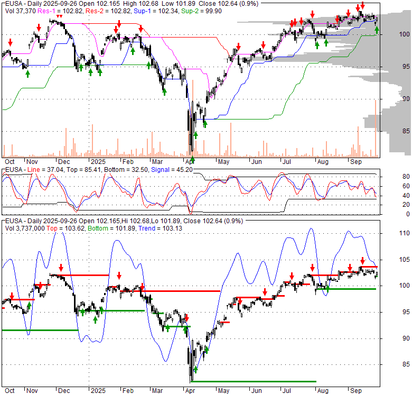Click the Sup-2 = 99.90 green legend label
This screenshot has height=394, width=412.
click(x=201, y=11)
